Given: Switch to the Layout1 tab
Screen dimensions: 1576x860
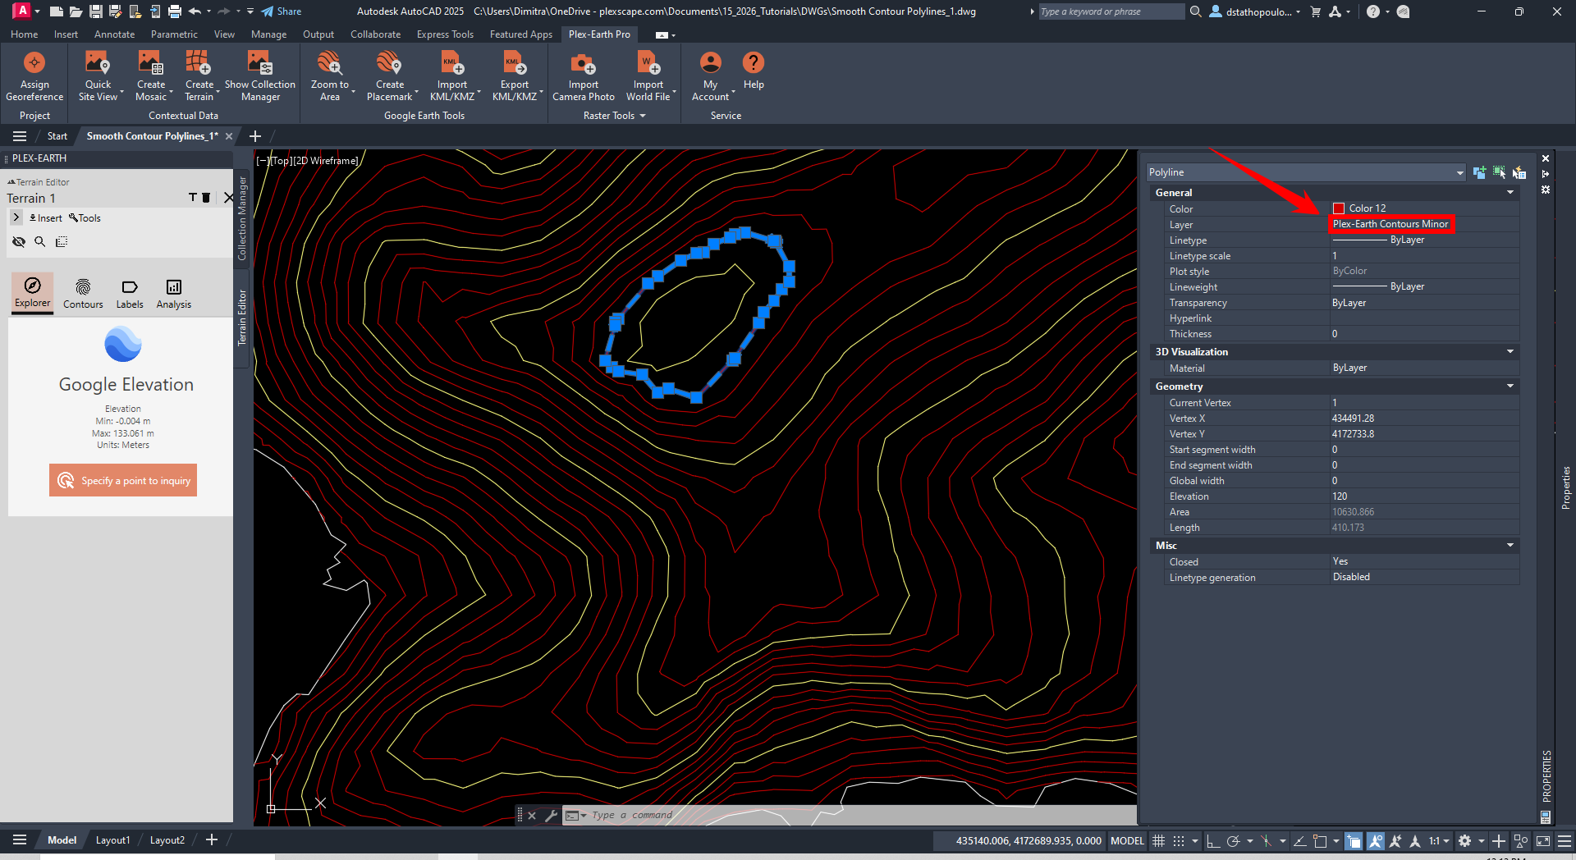Looking at the screenshot, I should (x=112, y=840).
